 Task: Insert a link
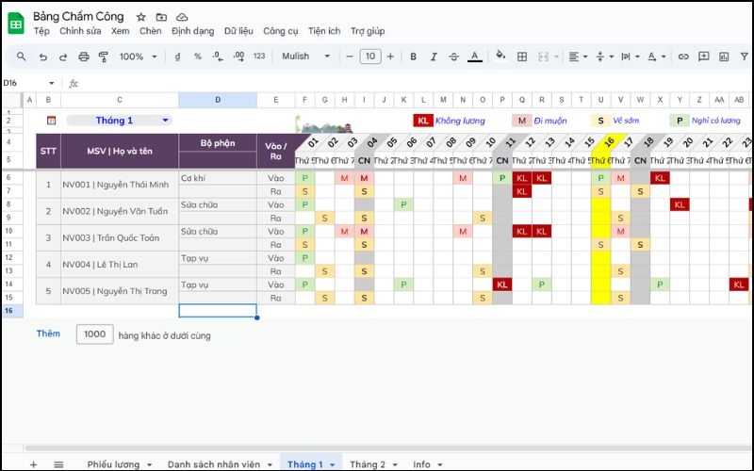[x=683, y=57]
